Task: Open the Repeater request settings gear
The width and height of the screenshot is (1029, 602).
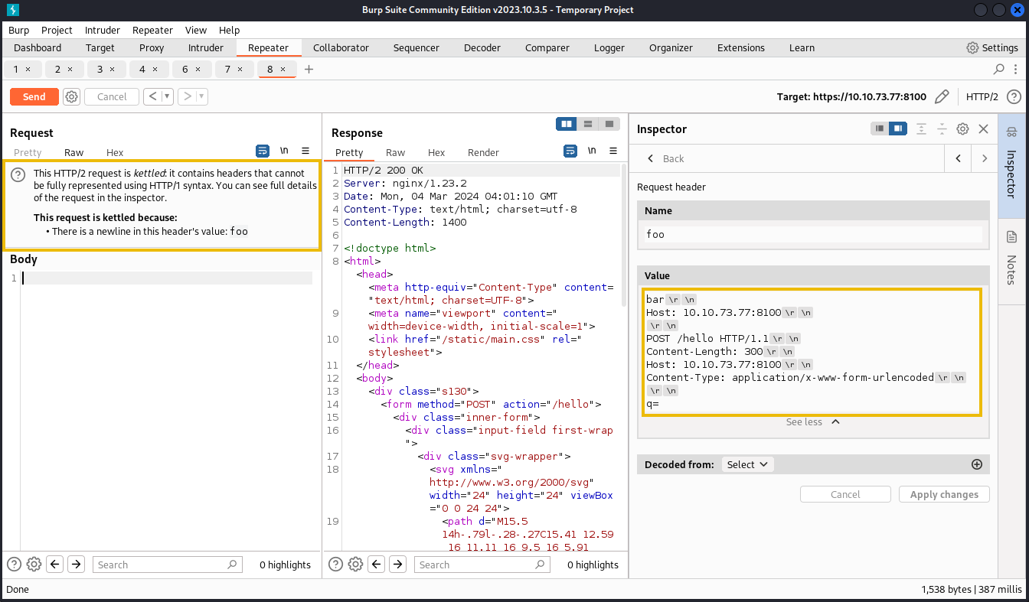Action: (71, 97)
